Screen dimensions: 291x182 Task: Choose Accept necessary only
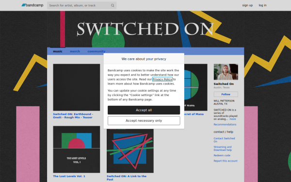pos(144,120)
